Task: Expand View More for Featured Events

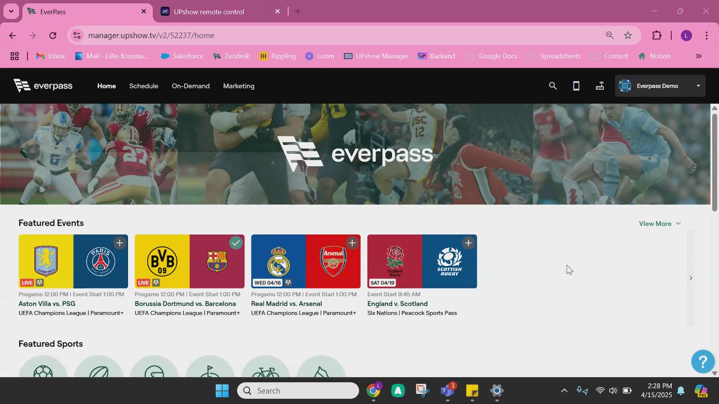Action: click(x=659, y=223)
